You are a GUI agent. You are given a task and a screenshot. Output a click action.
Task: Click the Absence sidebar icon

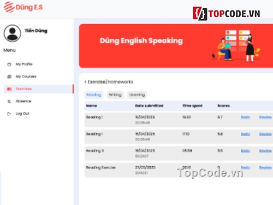pyautogui.click(x=9, y=101)
